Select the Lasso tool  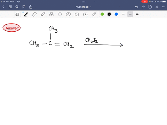(x=60, y=14)
